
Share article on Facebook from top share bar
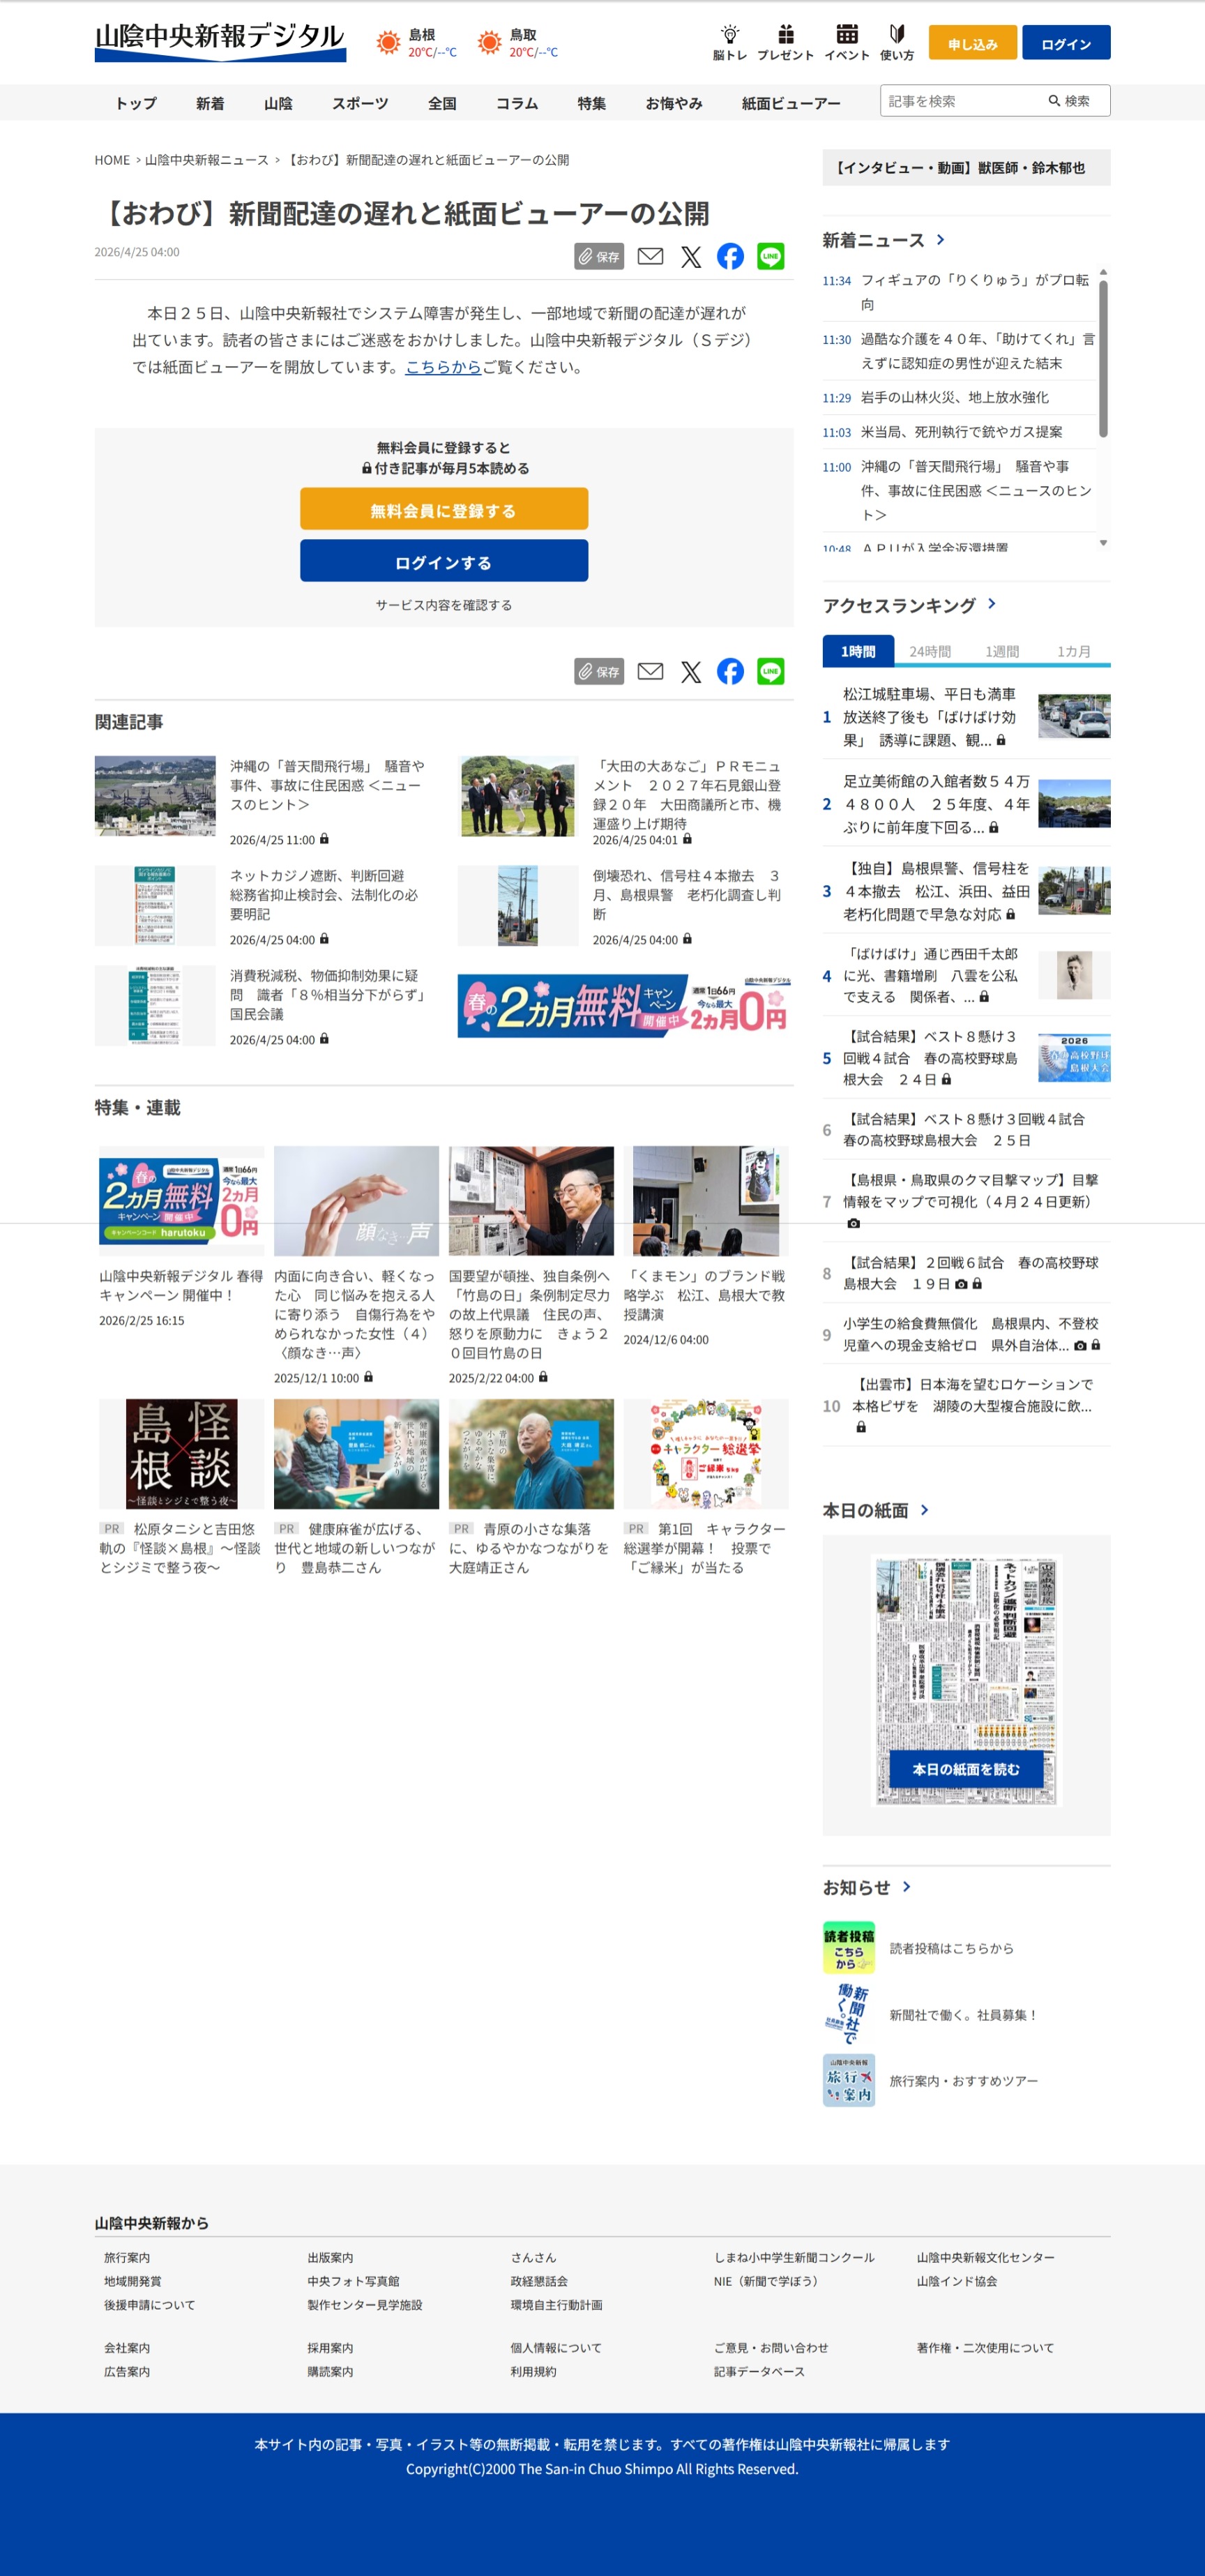point(730,256)
